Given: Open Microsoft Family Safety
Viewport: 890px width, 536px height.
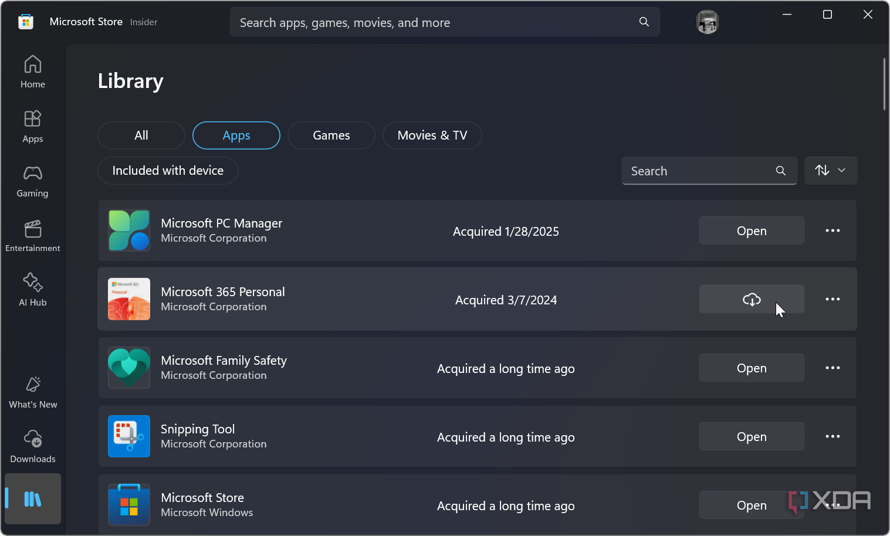Looking at the screenshot, I should pos(752,368).
